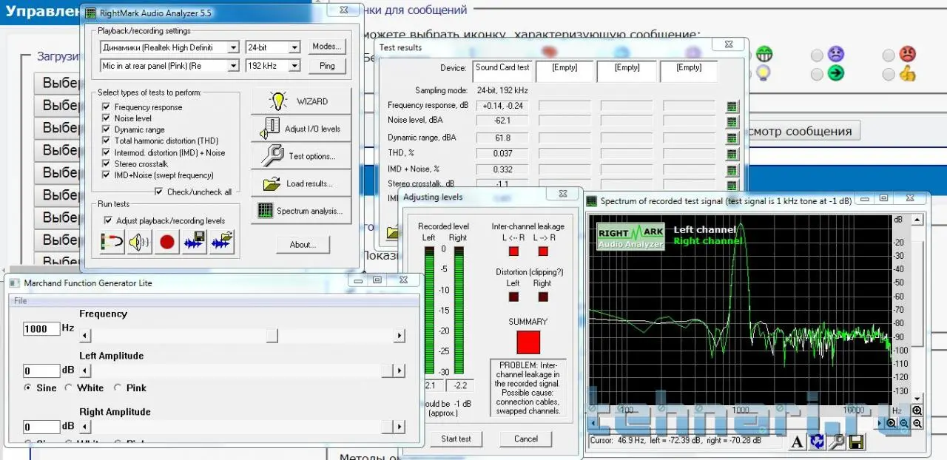Select the radio button beside the green arrow icon
The height and width of the screenshot is (460, 947).
[x=817, y=75]
